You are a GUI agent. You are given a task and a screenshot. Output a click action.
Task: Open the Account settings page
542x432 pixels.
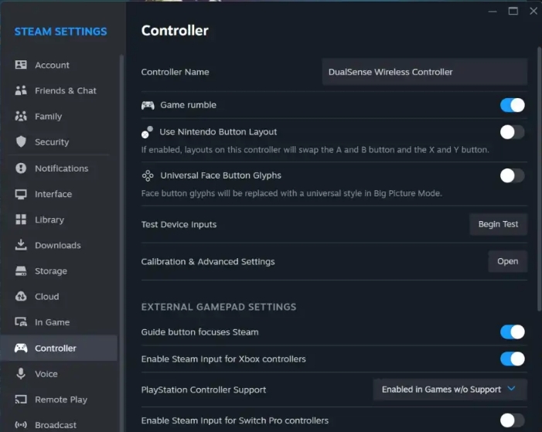(x=59, y=65)
